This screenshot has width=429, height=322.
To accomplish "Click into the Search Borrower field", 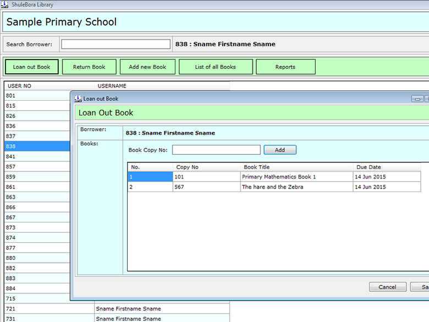I will [116, 44].
